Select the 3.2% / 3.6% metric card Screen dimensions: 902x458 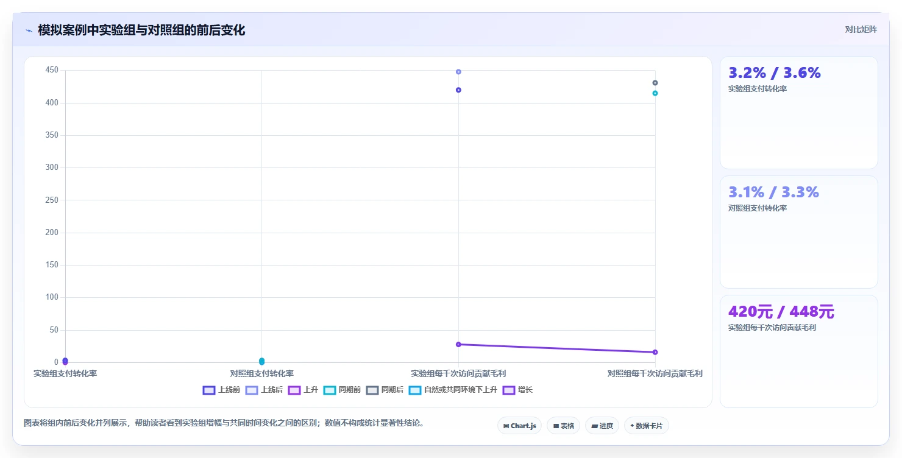798,113
